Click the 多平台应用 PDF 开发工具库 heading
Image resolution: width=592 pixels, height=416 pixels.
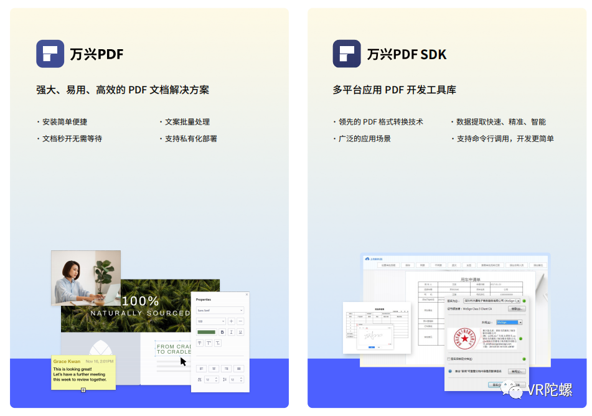click(395, 90)
